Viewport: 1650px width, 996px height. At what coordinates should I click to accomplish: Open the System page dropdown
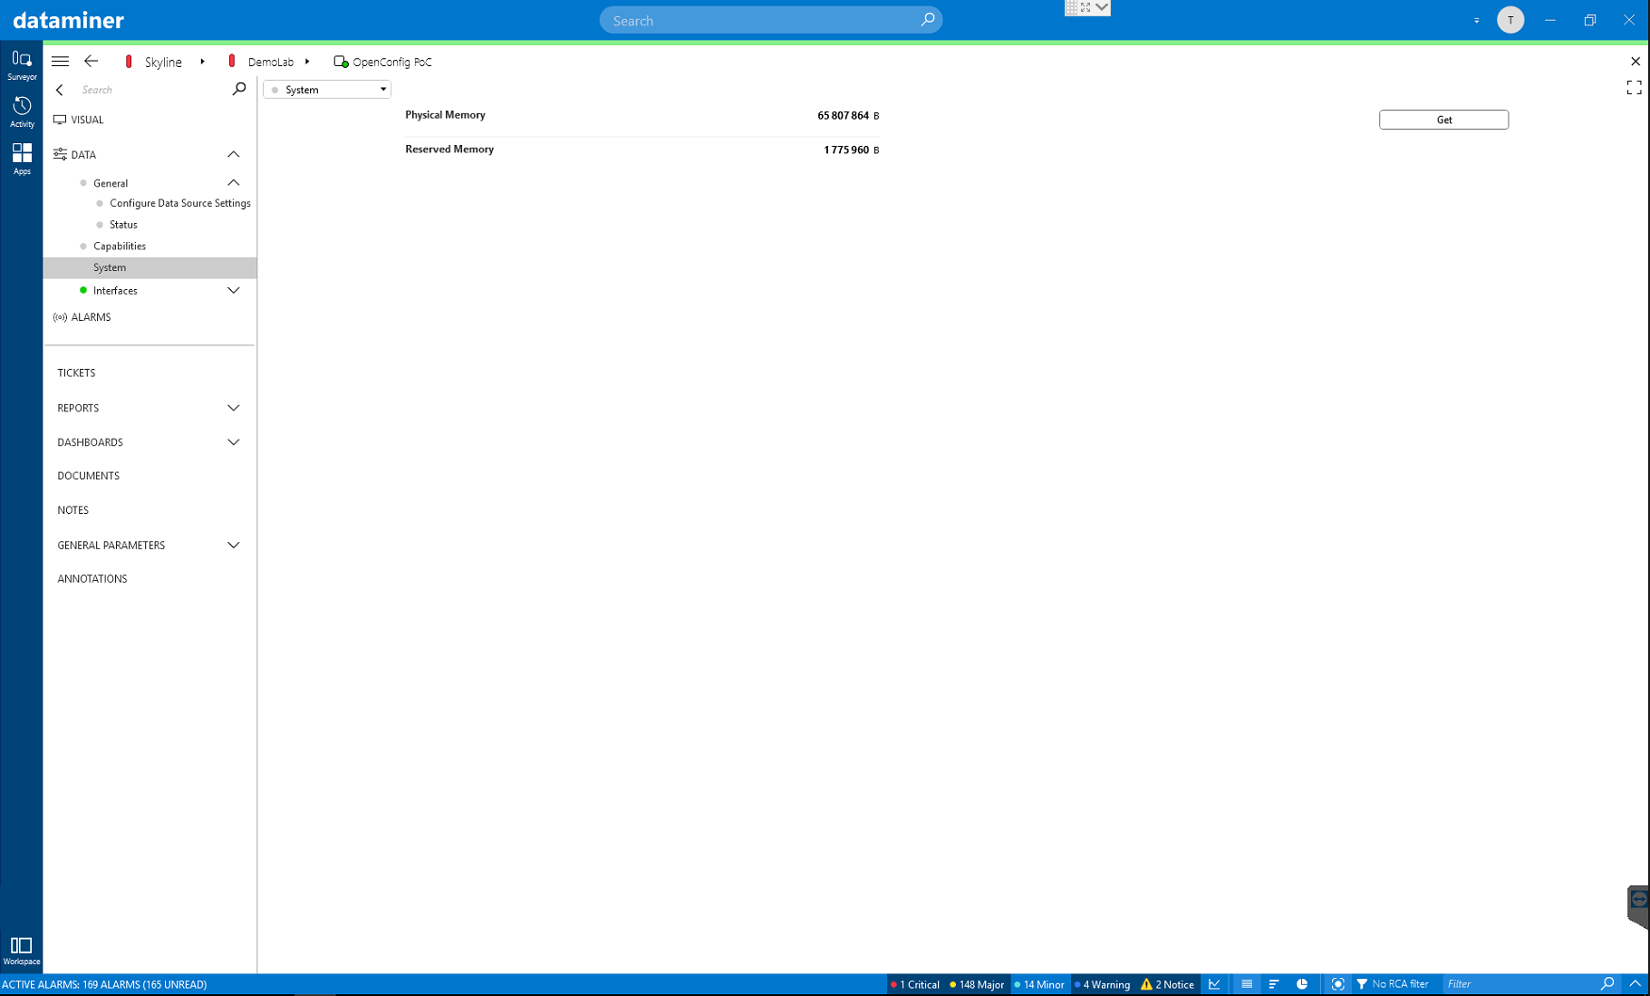[x=327, y=90]
